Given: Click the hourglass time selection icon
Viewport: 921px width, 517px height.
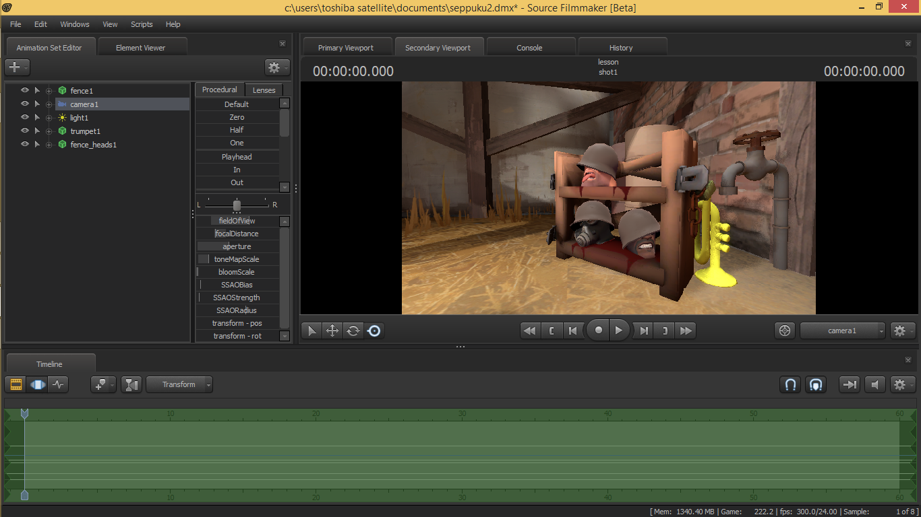Looking at the screenshot, I should [131, 384].
